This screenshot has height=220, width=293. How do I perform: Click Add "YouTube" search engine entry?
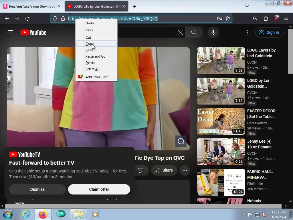pyautogui.click(x=96, y=77)
